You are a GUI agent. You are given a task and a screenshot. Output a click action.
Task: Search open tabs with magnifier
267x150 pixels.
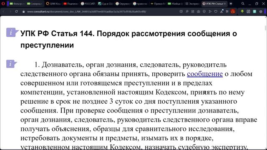pyautogui.click(x=243, y=4)
